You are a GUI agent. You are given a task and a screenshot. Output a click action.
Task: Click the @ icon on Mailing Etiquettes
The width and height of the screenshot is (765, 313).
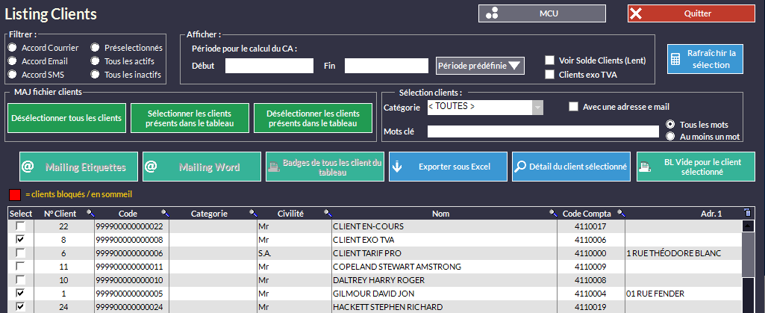[x=28, y=167]
